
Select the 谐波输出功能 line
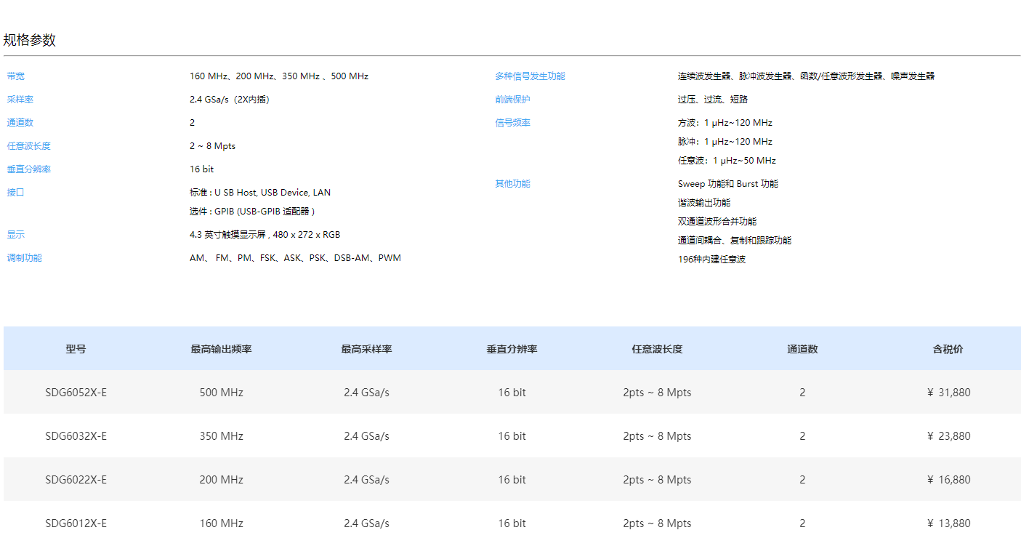[704, 203]
